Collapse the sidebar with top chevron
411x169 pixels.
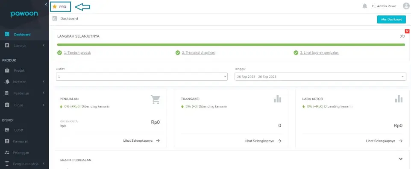46,4
